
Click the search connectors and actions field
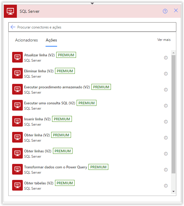click(x=92, y=27)
